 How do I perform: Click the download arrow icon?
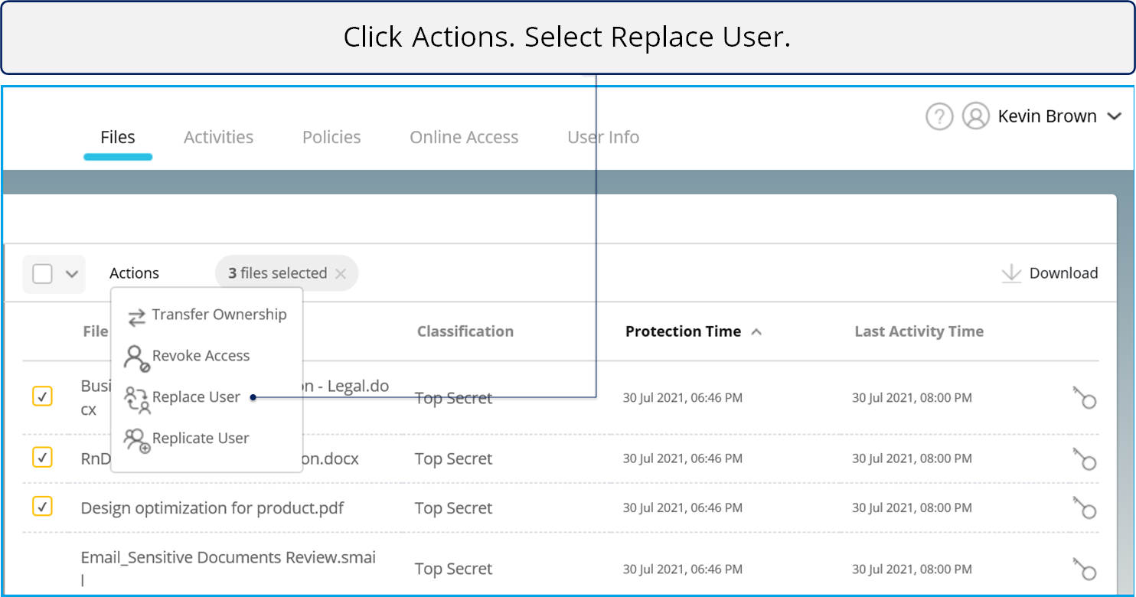[x=1011, y=274]
